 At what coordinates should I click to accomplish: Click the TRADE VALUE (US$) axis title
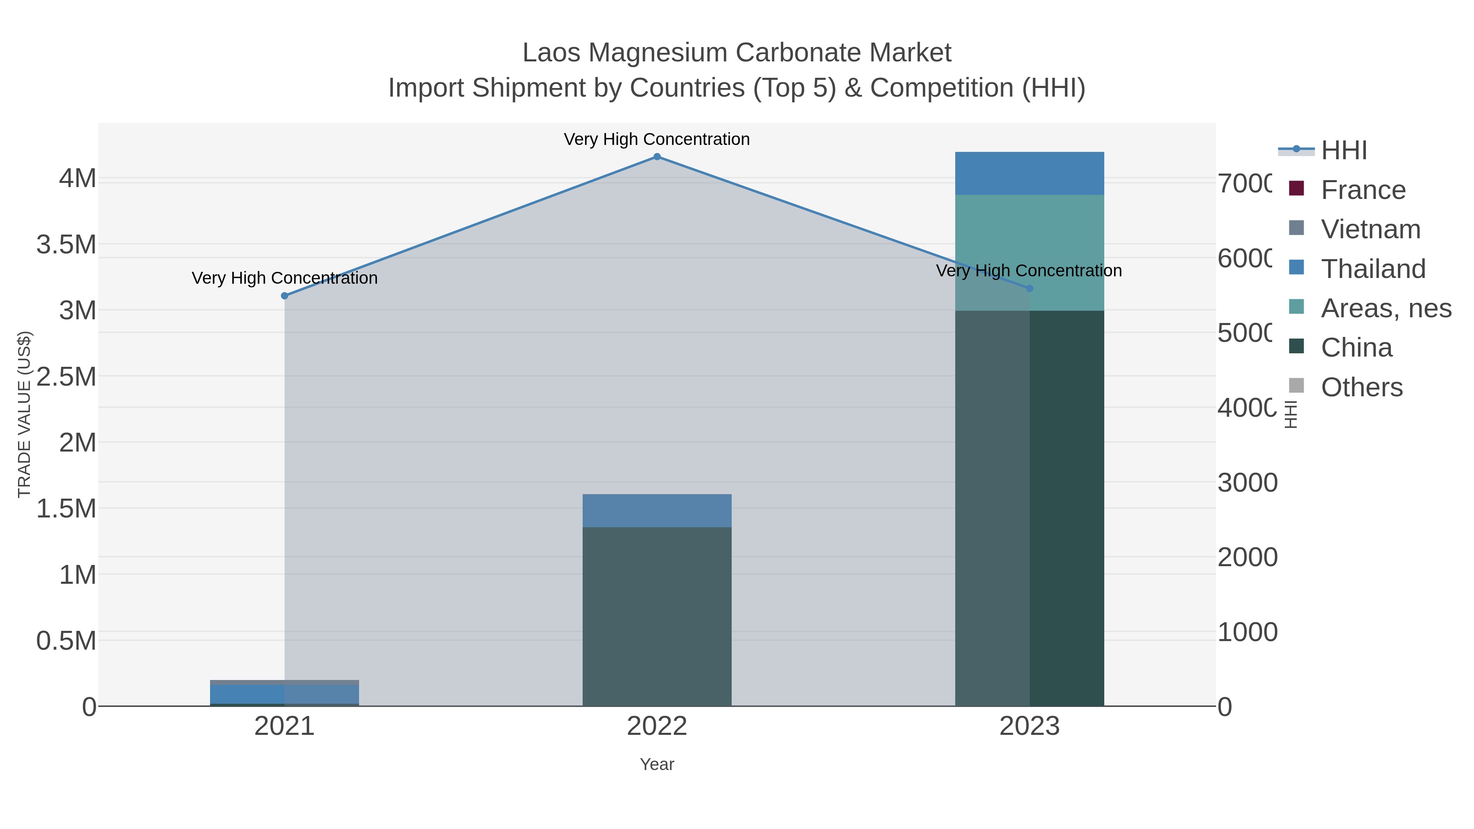pos(25,414)
